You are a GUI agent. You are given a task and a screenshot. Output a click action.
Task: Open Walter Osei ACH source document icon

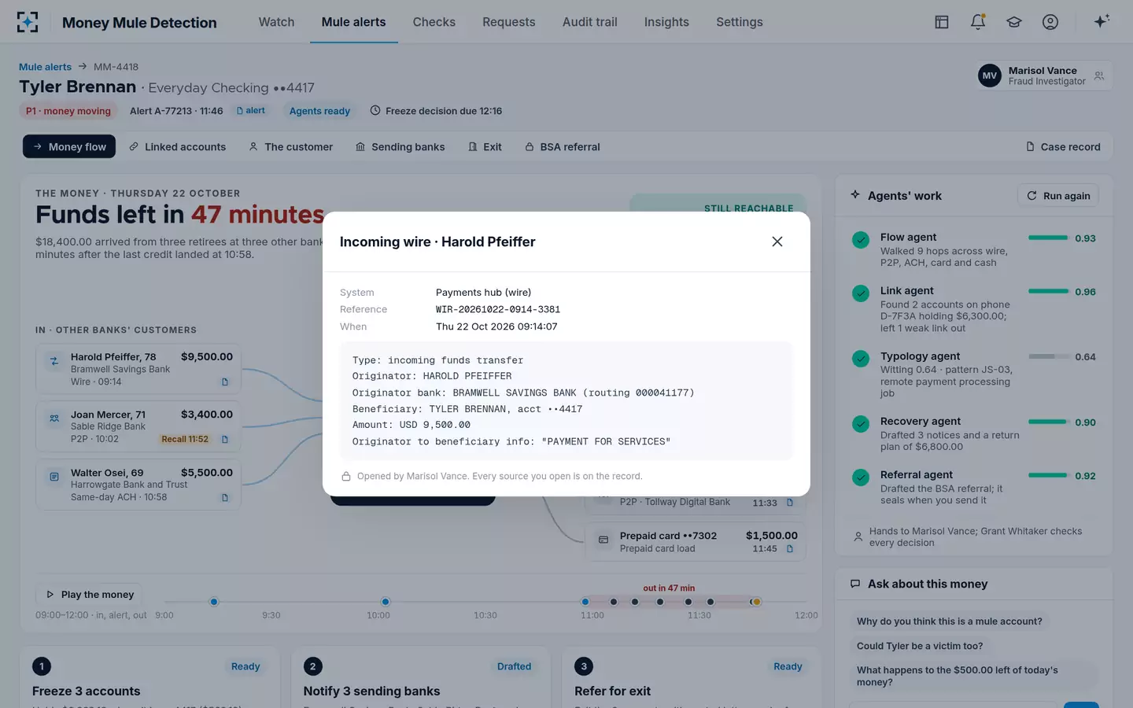(225, 498)
